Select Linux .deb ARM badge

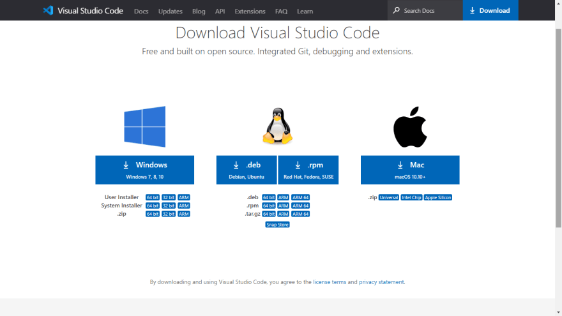[283, 197]
